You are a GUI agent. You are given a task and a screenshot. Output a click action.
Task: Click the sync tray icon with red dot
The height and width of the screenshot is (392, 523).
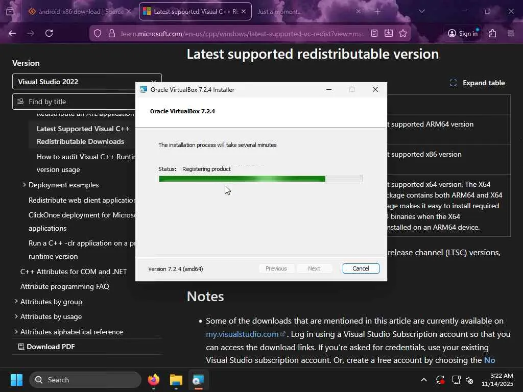[440, 380]
